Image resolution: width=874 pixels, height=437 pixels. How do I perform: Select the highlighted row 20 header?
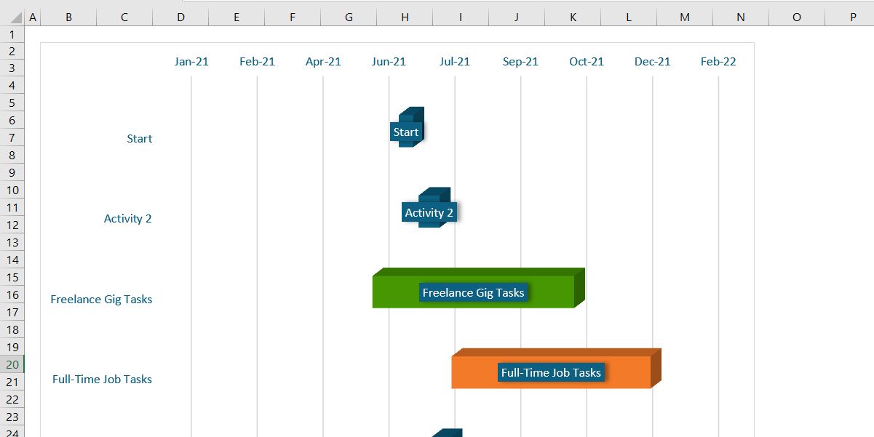[x=12, y=364]
